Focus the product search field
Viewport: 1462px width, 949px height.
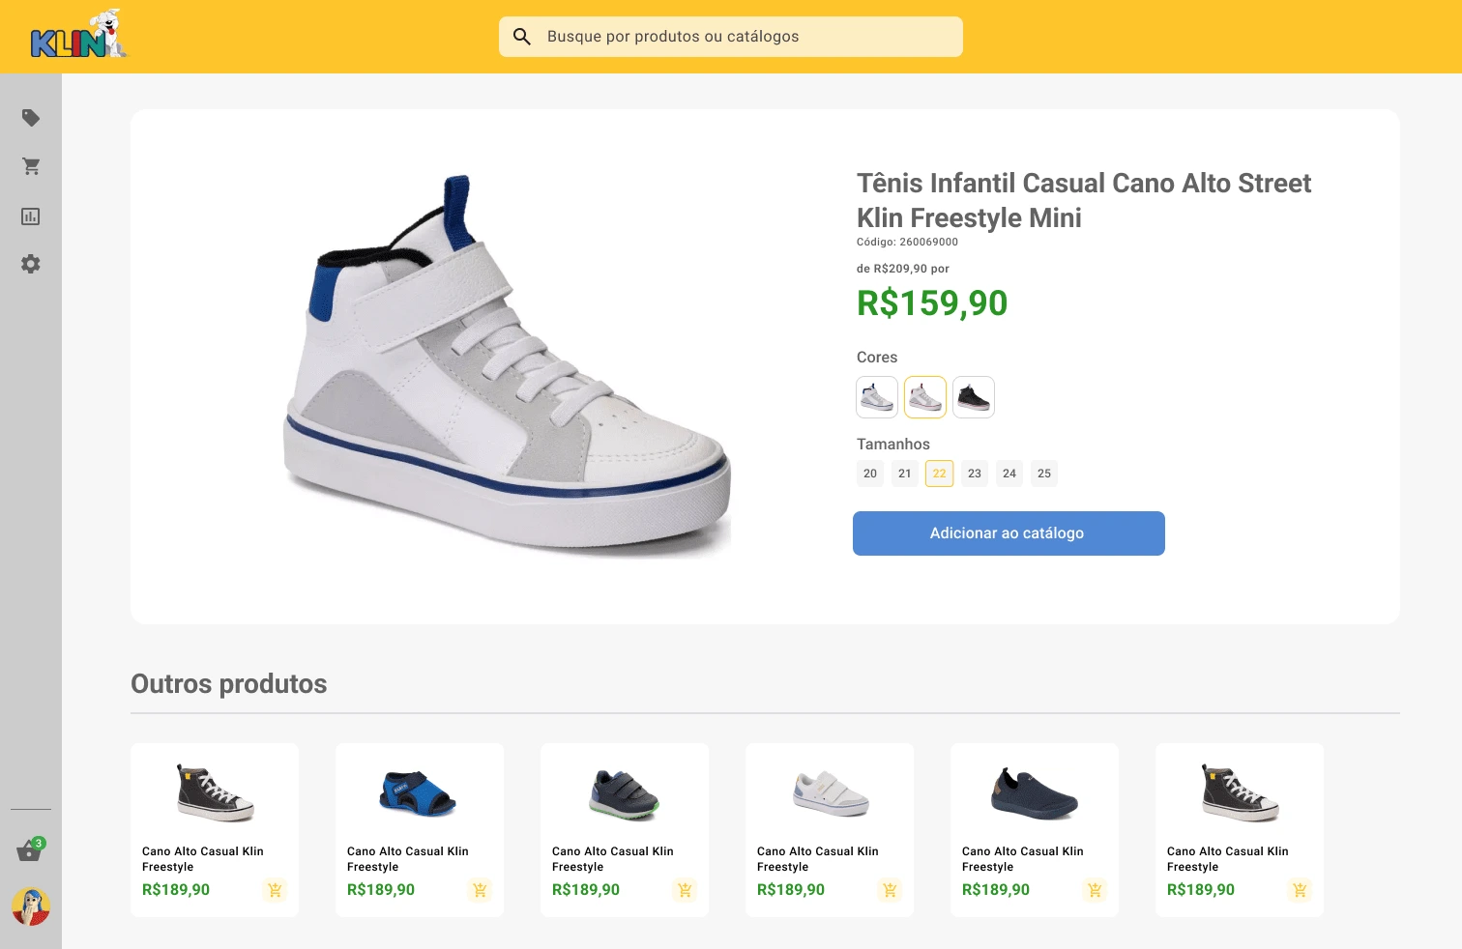click(x=745, y=37)
